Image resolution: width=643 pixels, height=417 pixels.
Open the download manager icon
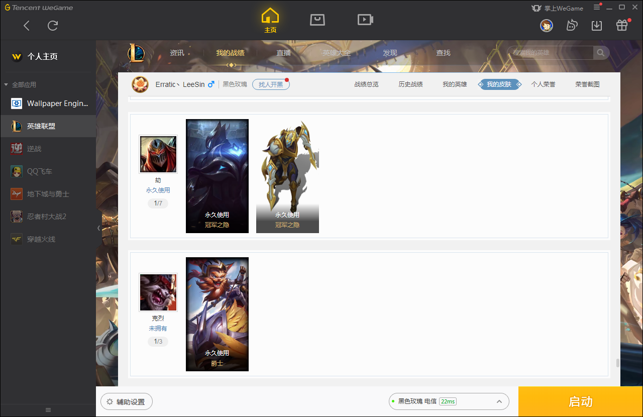point(597,26)
